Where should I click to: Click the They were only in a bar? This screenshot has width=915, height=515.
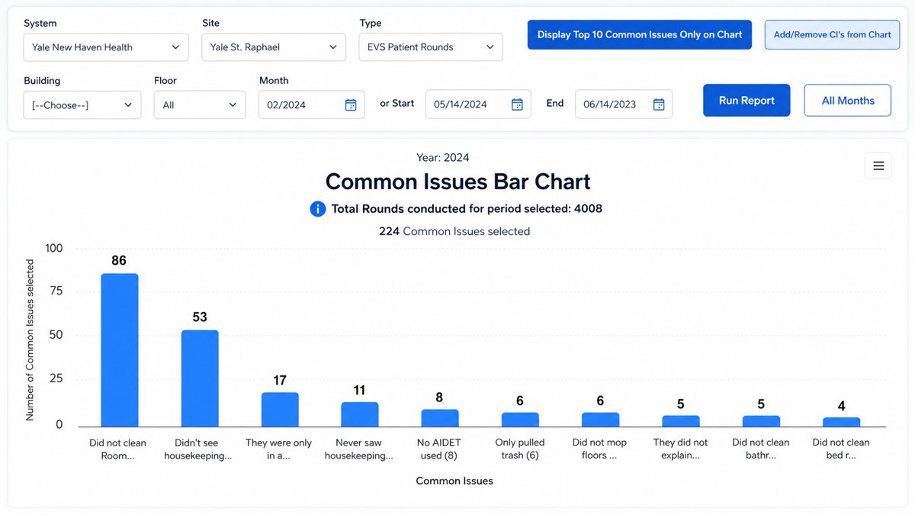pyautogui.click(x=280, y=410)
